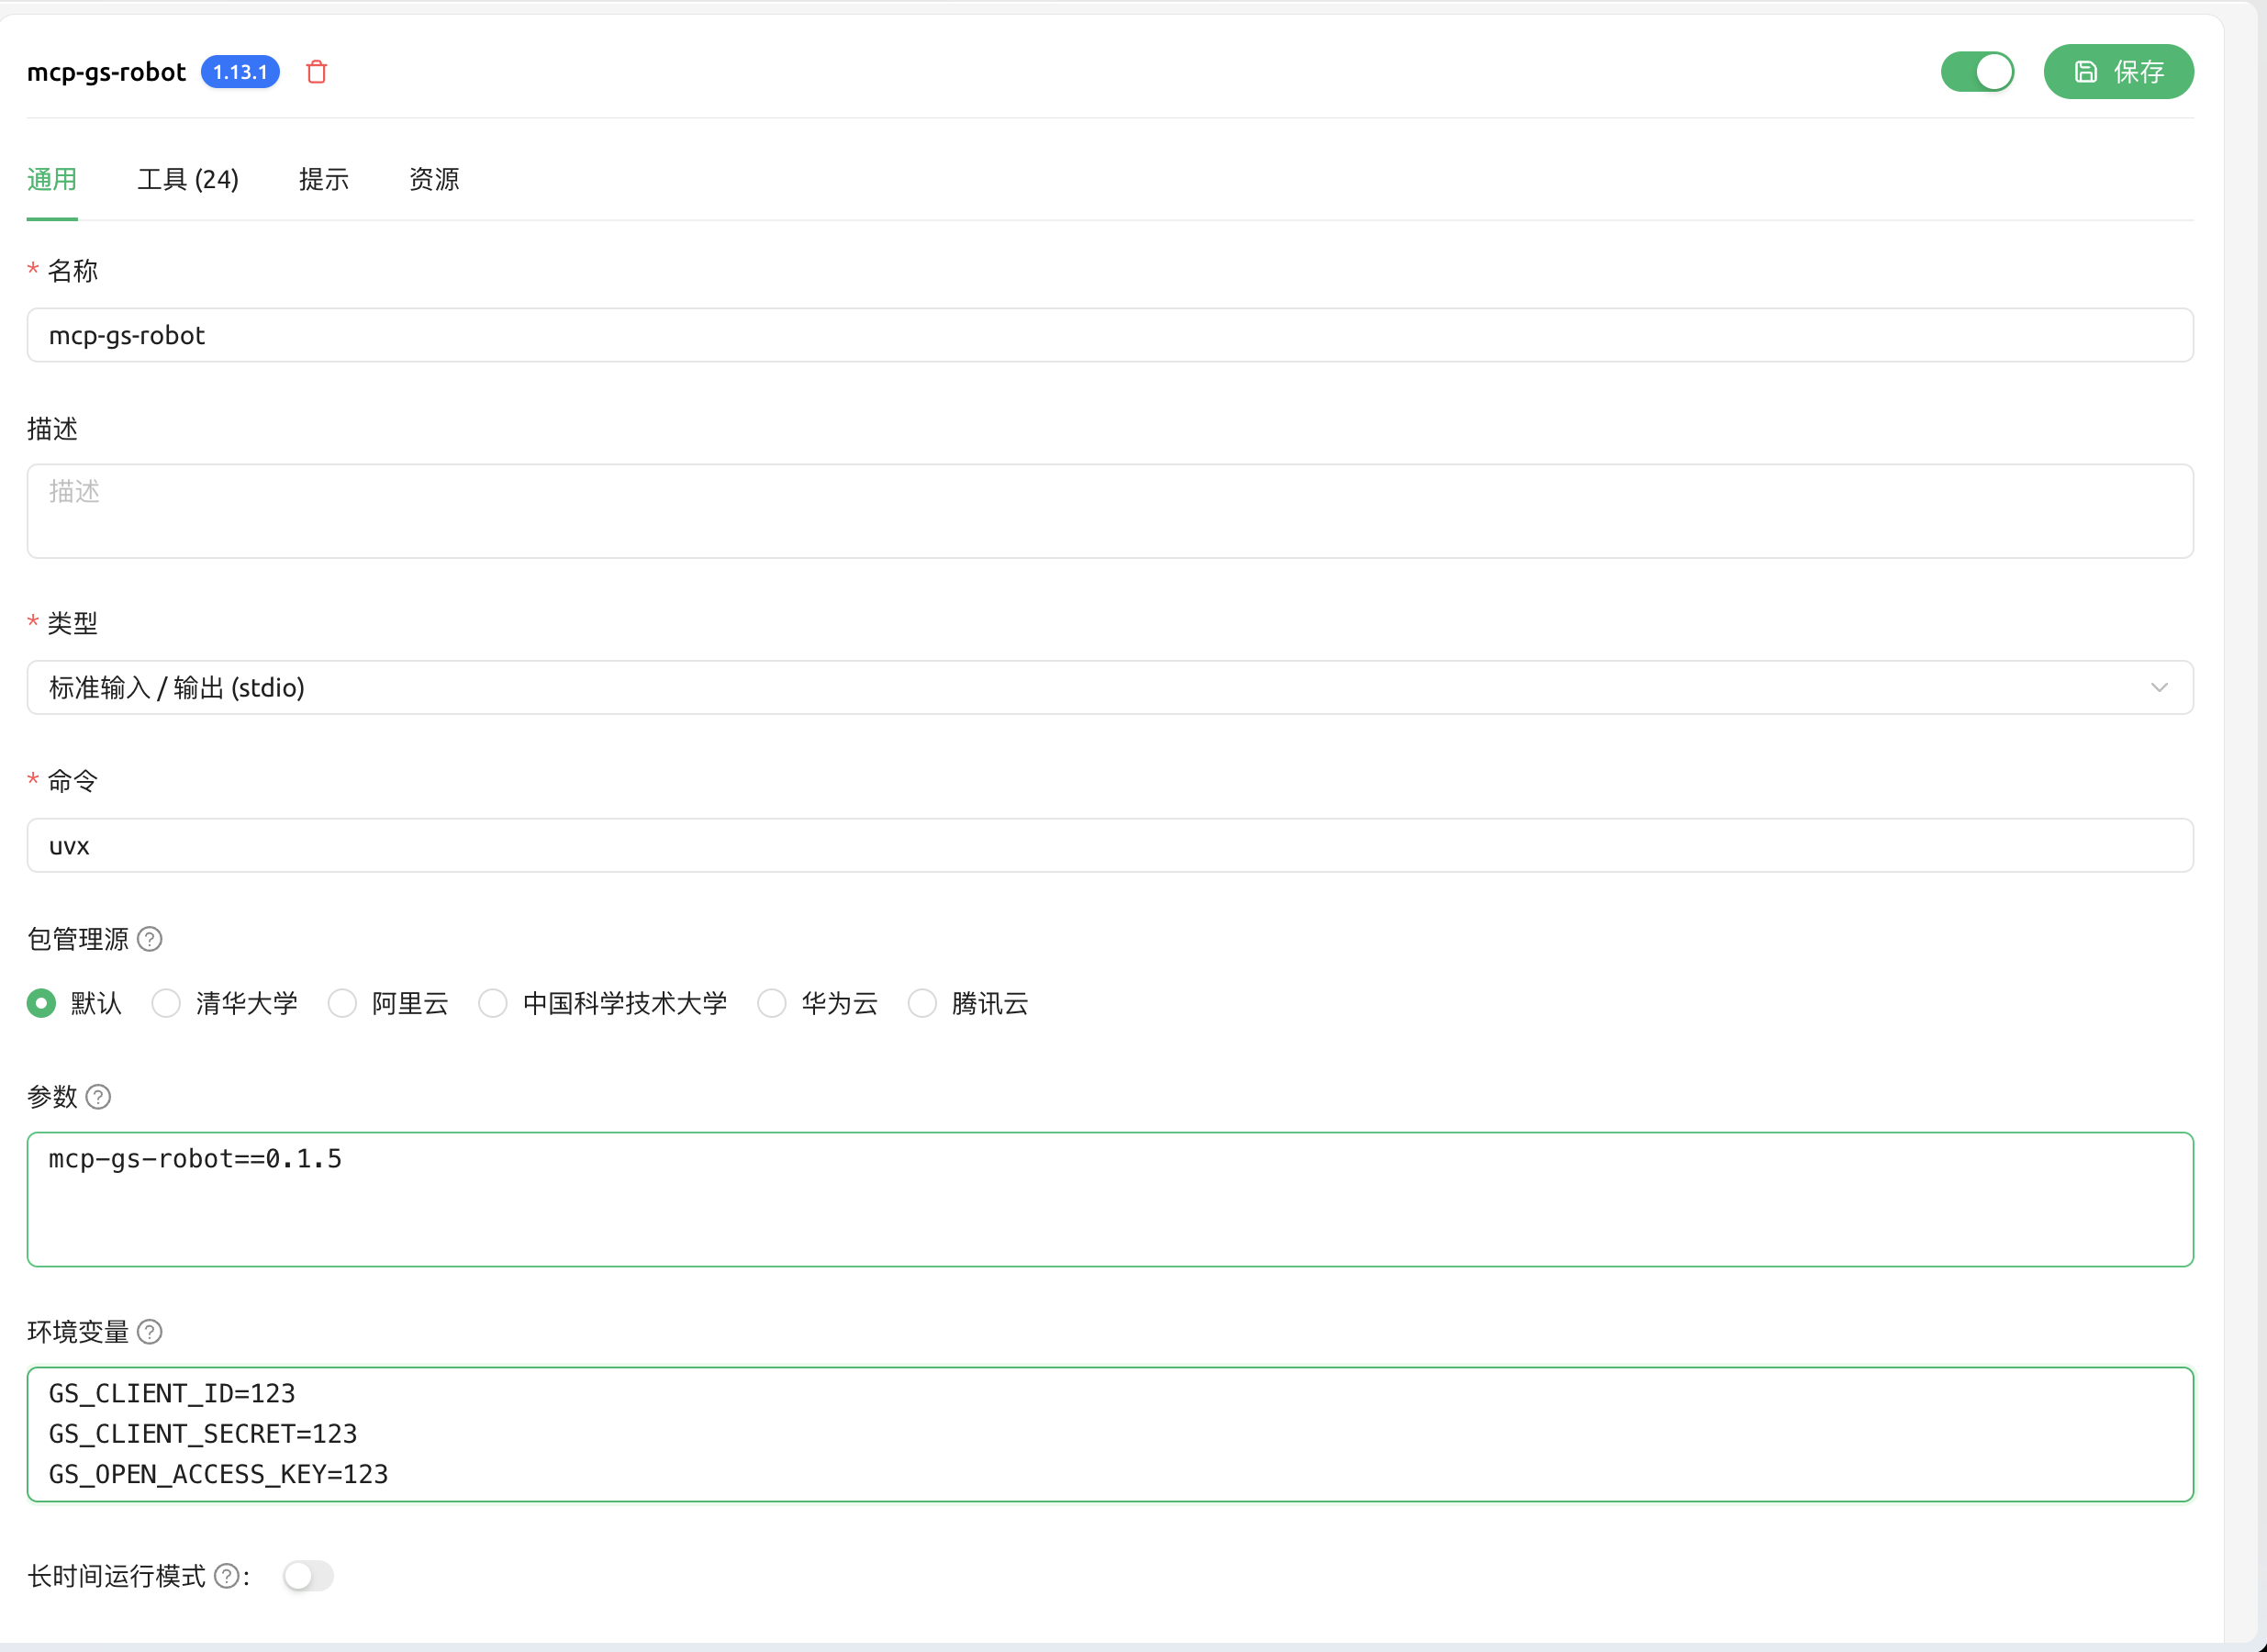Viewport: 2267px width, 1652px height.
Task: Select the 华为云 radio option
Action: click(x=772, y=1003)
